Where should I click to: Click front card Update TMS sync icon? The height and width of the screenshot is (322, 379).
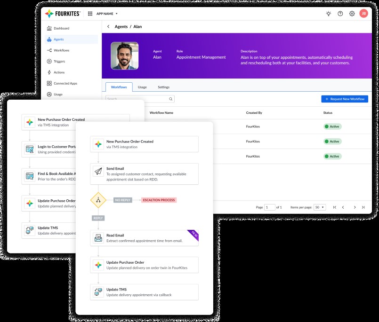pyautogui.click(x=98, y=292)
